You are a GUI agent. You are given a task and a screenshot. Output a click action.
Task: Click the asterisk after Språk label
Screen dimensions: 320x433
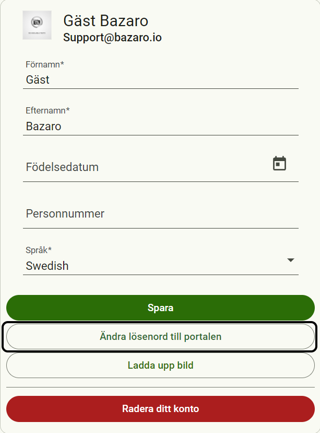pyautogui.click(x=50, y=249)
